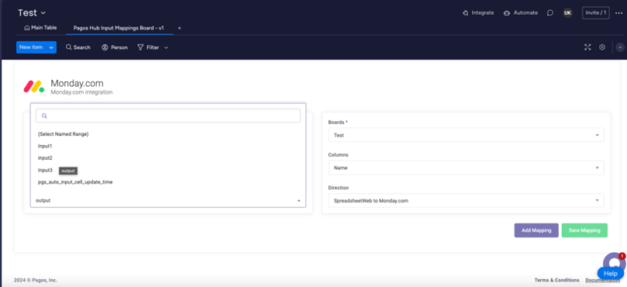Open the Automate option
The image size is (627, 287).
point(521,13)
